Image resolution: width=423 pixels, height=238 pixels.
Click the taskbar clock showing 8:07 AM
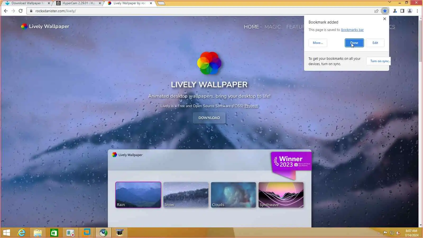pyautogui.click(x=412, y=233)
